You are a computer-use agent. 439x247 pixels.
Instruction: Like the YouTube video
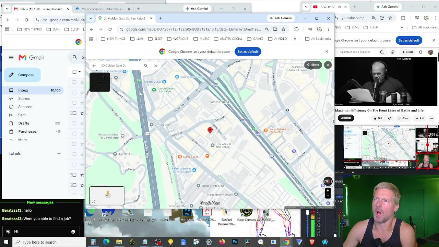coord(377,118)
